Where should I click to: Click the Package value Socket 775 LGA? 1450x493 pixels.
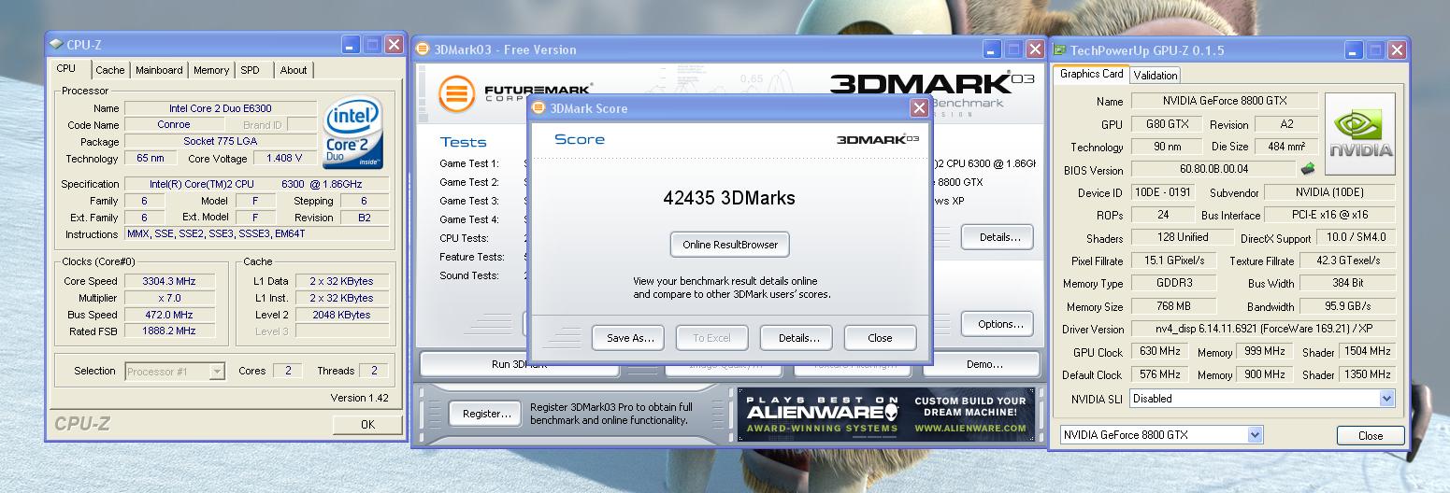(221, 141)
